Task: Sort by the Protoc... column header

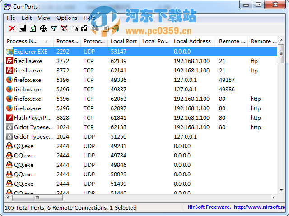Action: 94,41
